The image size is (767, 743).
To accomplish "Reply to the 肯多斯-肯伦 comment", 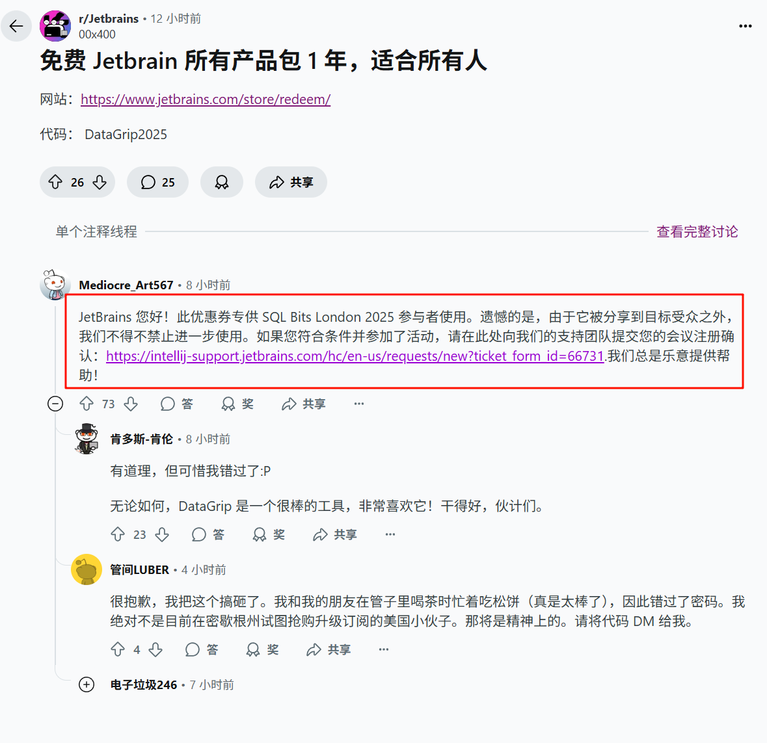I will 208,534.
